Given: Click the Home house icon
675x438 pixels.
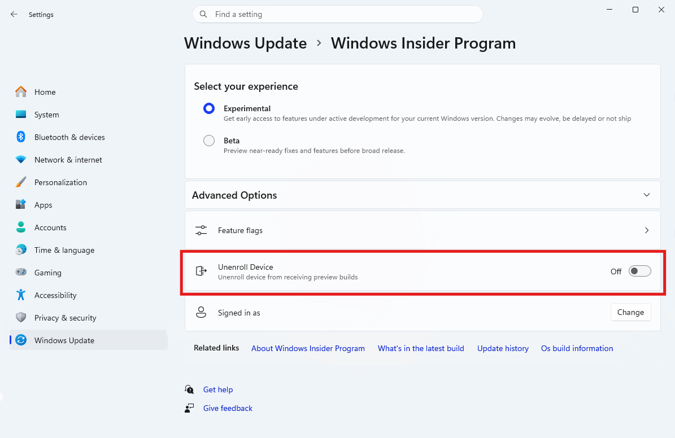Looking at the screenshot, I should (x=21, y=91).
